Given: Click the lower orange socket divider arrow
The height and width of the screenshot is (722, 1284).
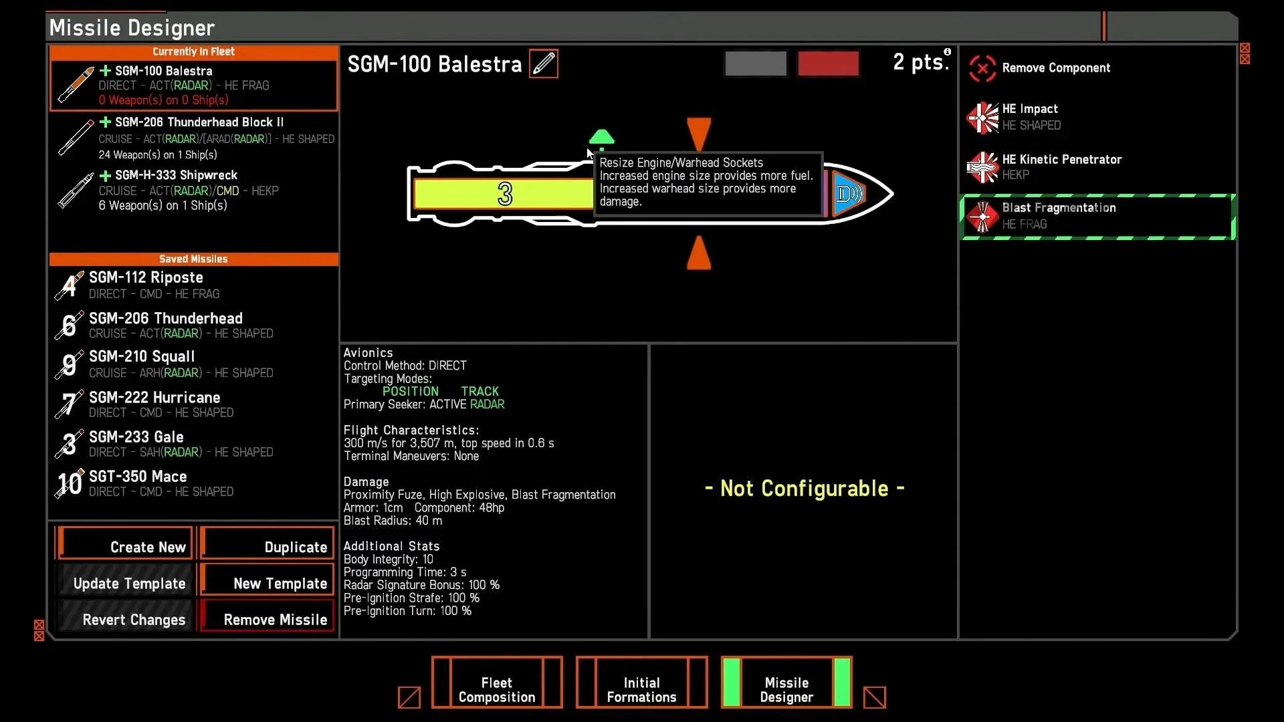Looking at the screenshot, I should [x=699, y=254].
